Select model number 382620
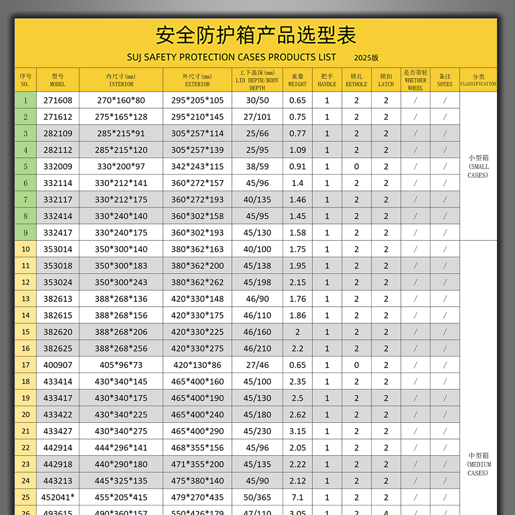 (x=58, y=332)
